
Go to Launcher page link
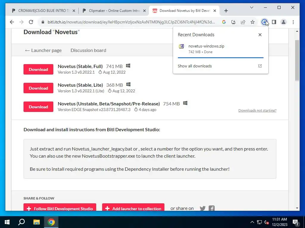pos(43,50)
